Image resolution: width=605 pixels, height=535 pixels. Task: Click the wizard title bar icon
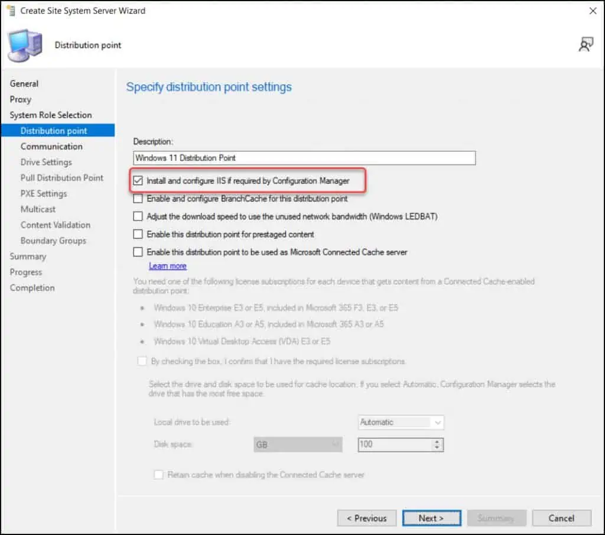[10, 11]
